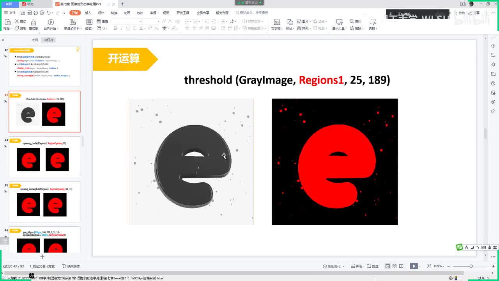This screenshot has width=499, height=281.
Task: Click the Print Preview icon
Action: (x=42, y=12)
